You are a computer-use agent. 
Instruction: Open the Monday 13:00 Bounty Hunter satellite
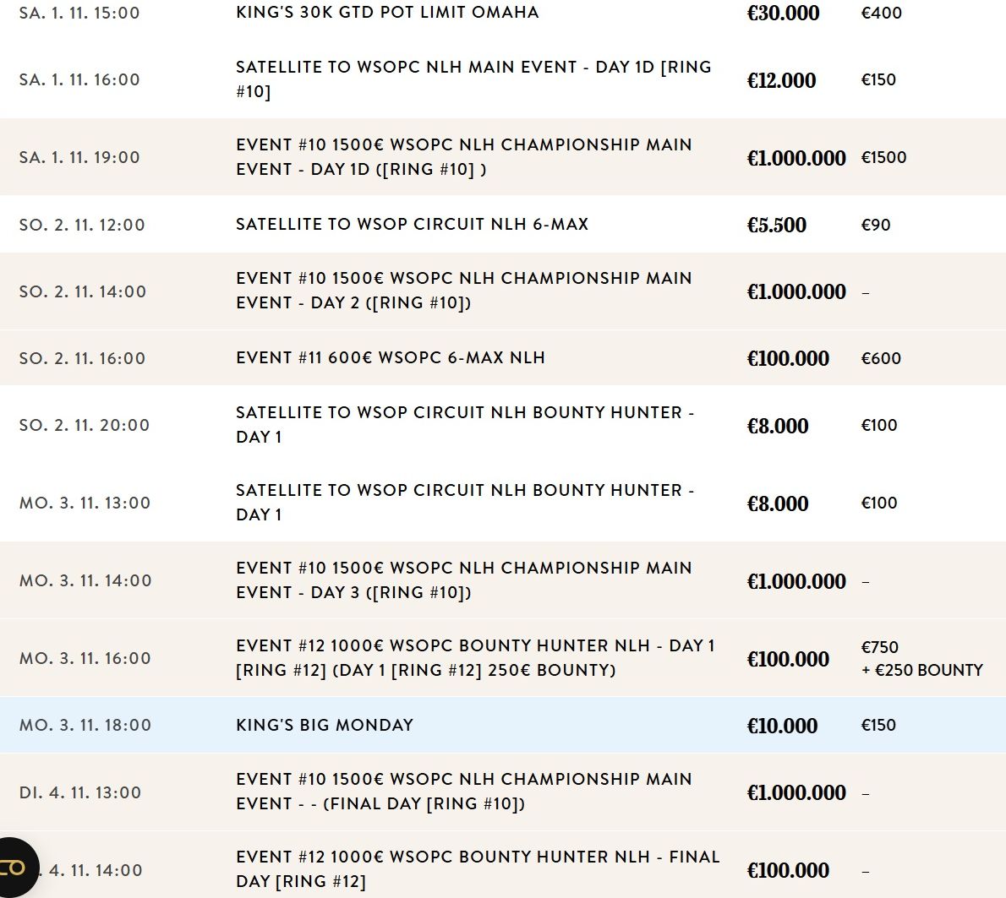tap(464, 503)
